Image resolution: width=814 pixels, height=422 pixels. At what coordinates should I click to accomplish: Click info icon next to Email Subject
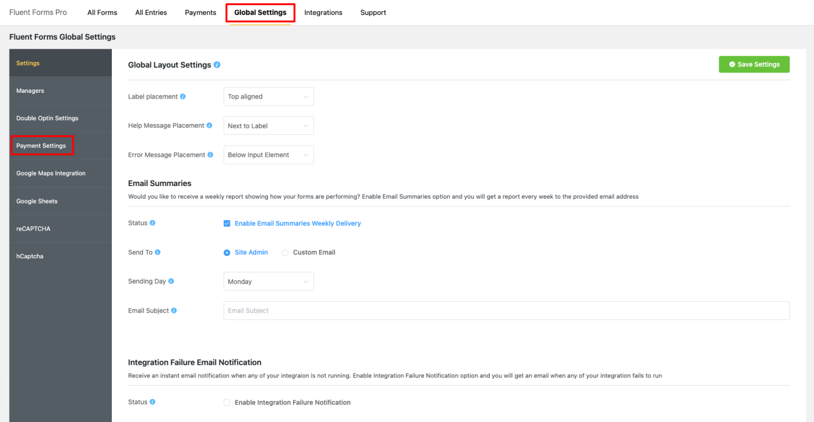tap(174, 311)
